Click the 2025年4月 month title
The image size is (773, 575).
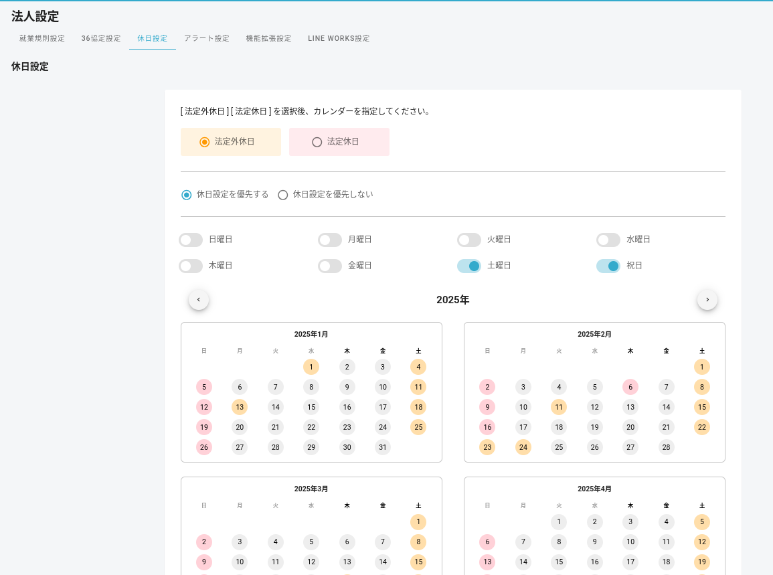(594, 489)
